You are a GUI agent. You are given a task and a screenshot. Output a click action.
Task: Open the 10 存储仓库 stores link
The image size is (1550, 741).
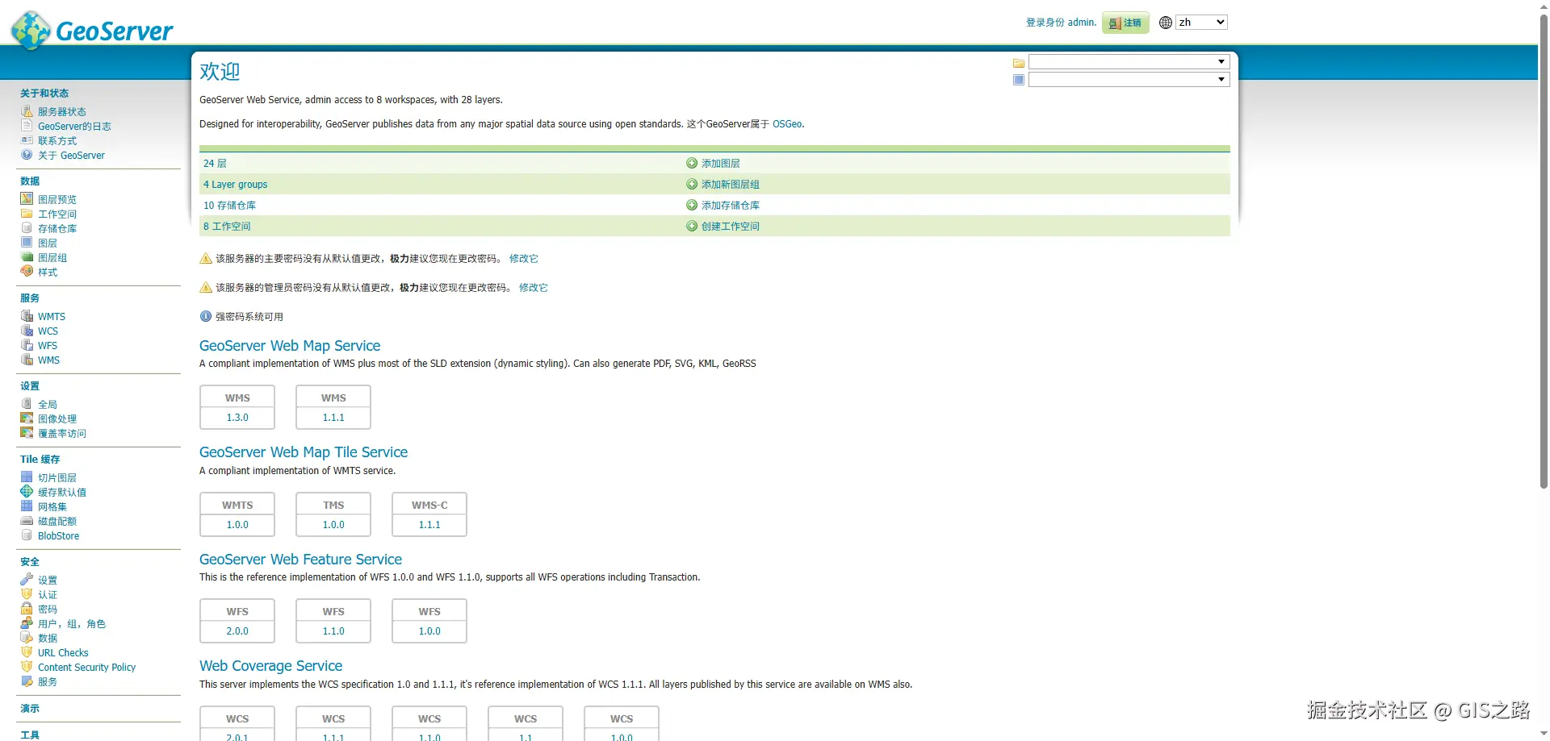[229, 205]
